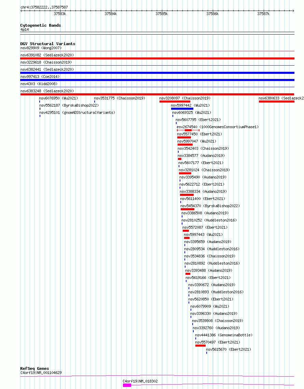The height and width of the screenshot is (389, 304).
Task: Open nsv2810892 (Huddleston2016) variant
Action: 212,264
